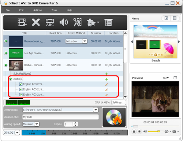Toggle the preview layout icon beside 4:3

175,78
